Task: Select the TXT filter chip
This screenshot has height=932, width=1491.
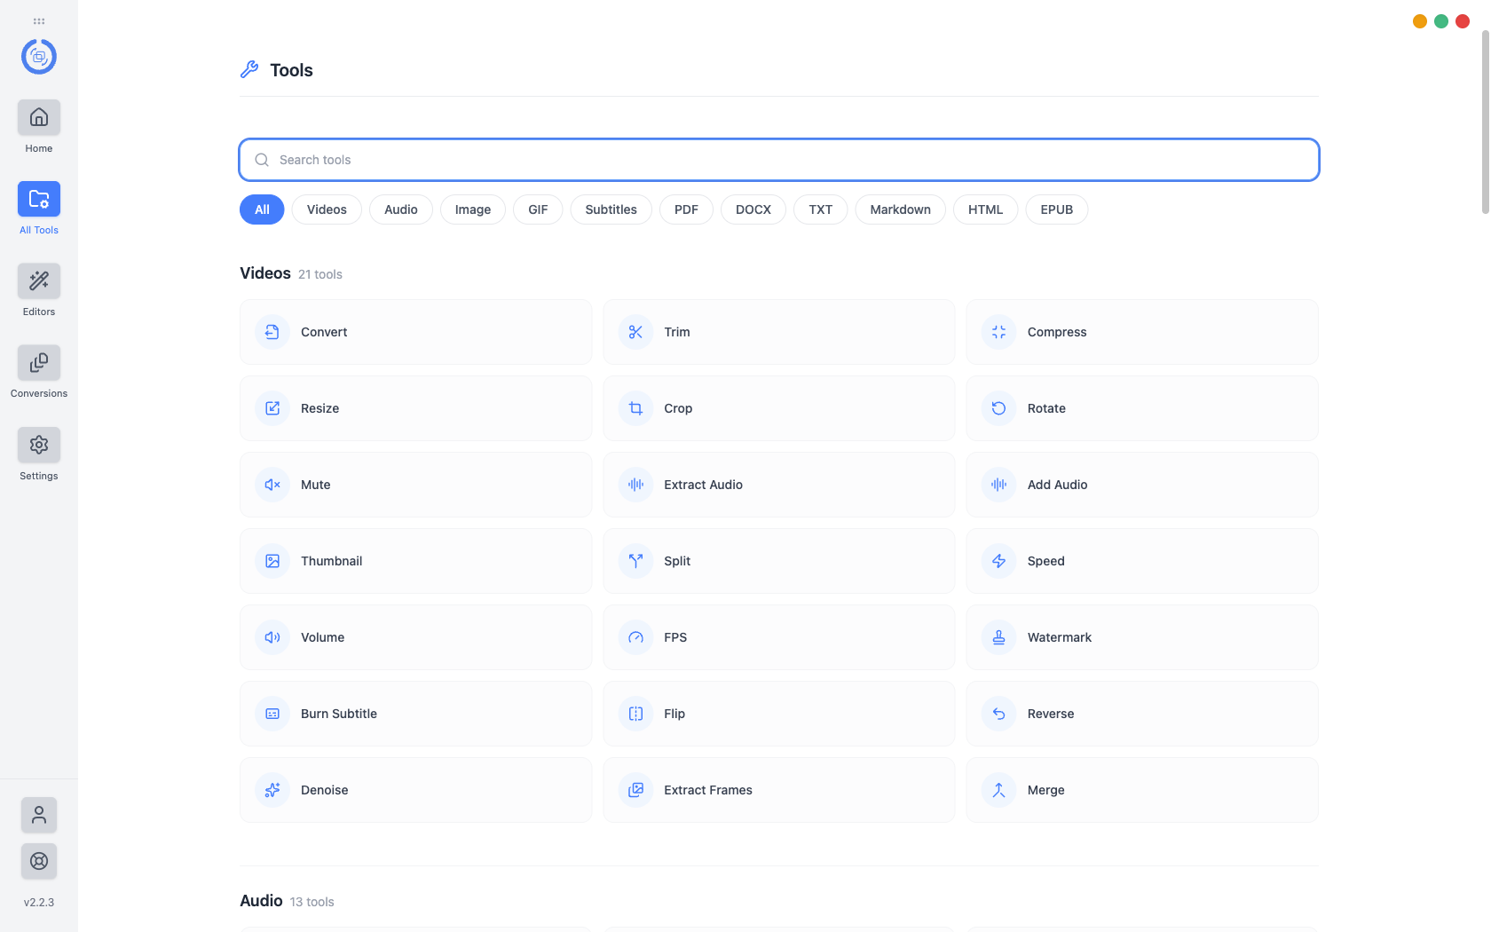Action: click(x=821, y=209)
